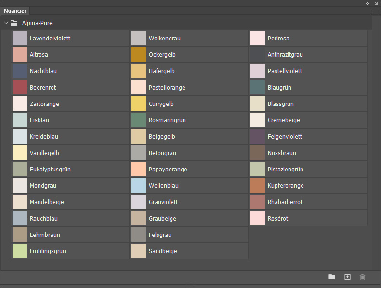Choose the Rosmaringrün swatch

pos(139,120)
